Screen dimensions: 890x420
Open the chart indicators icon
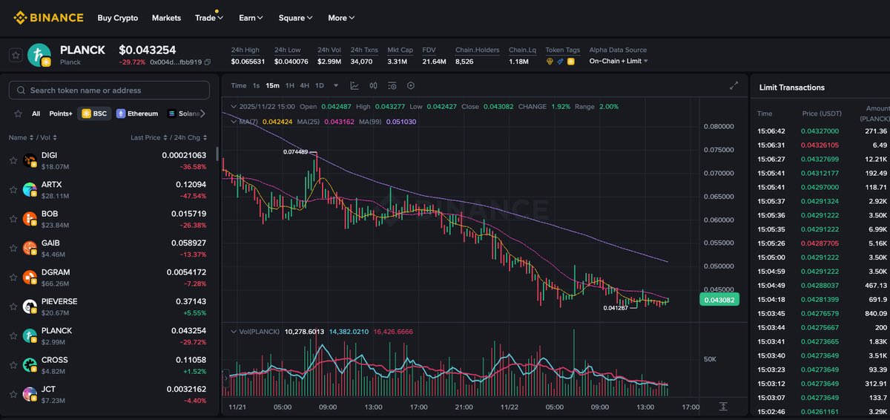click(392, 85)
